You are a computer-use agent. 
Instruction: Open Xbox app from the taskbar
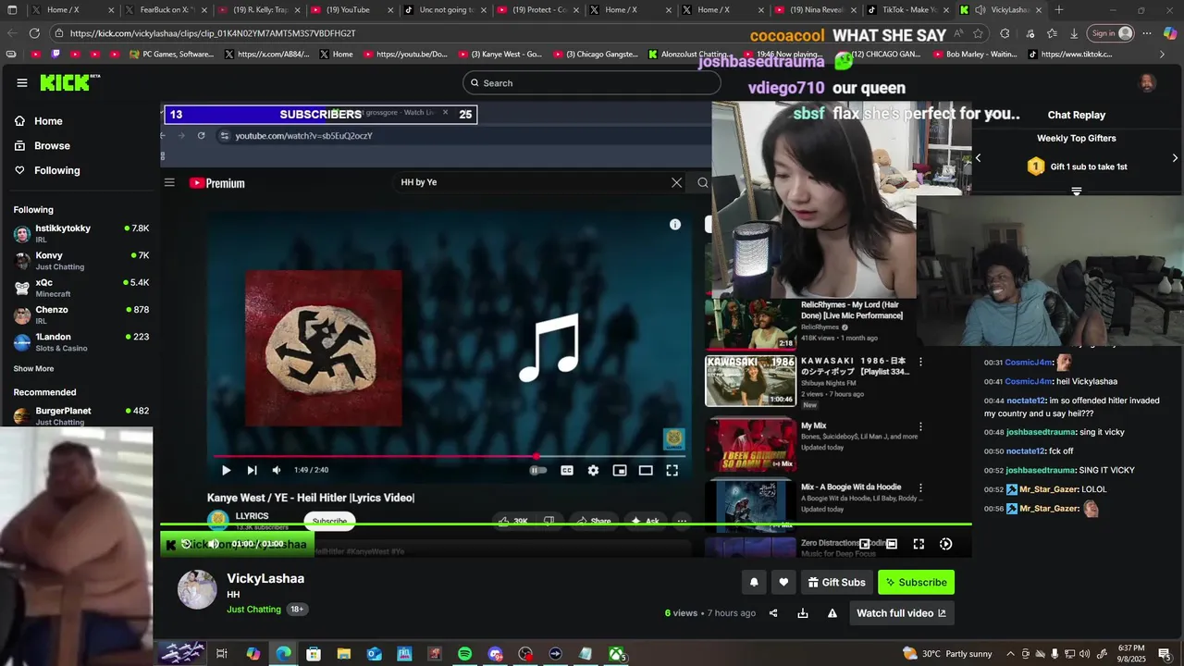point(616,654)
